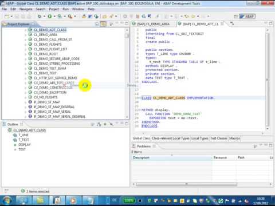This screenshot has height=206, width=275.
Task: Open the Project menu
Action: [54, 9]
